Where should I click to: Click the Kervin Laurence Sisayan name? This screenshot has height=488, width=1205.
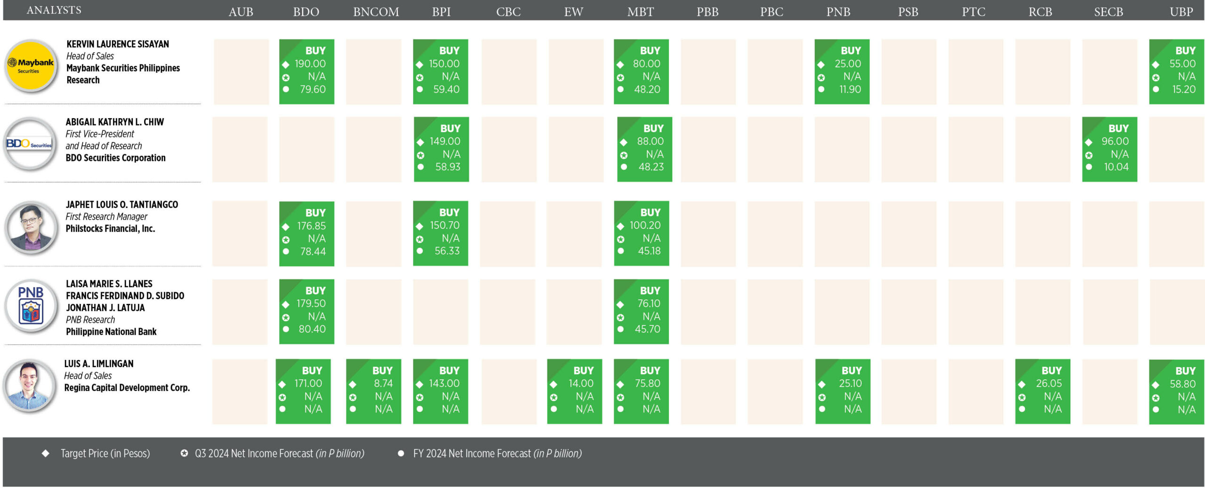(x=118, y=44)
